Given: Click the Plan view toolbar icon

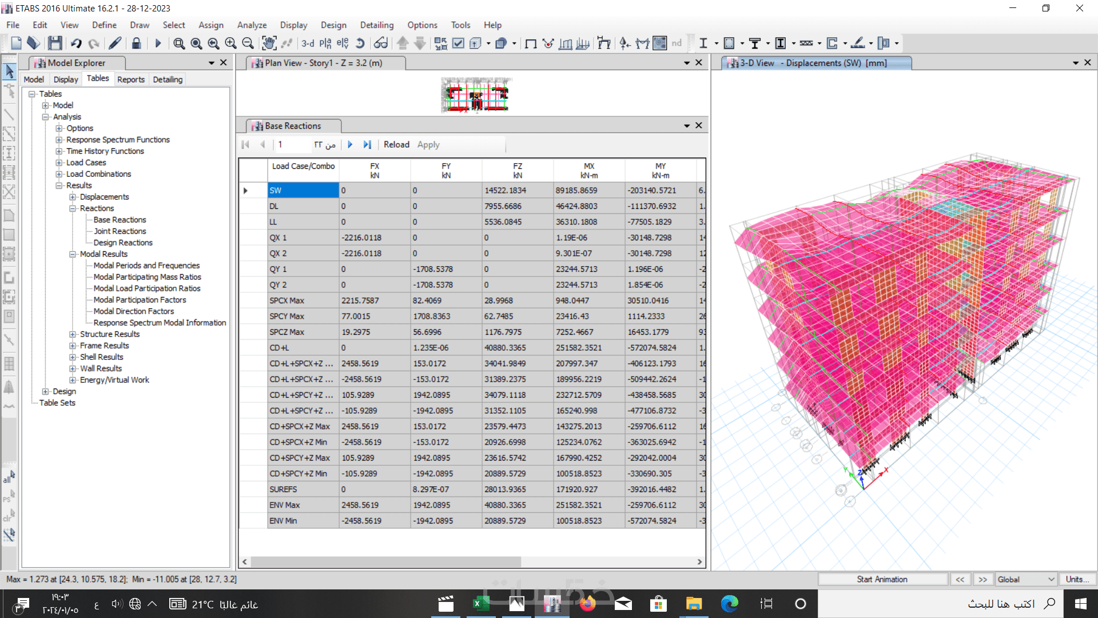Looking at the screenshot, I should pos(325,43).
